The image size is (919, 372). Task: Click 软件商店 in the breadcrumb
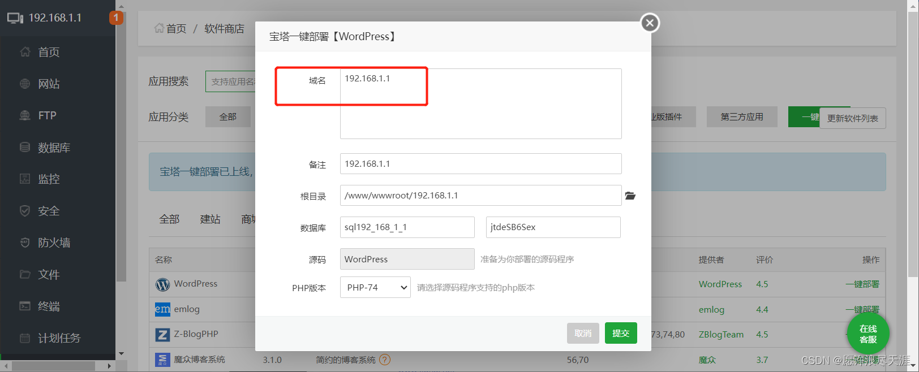[x=224, y=28]
